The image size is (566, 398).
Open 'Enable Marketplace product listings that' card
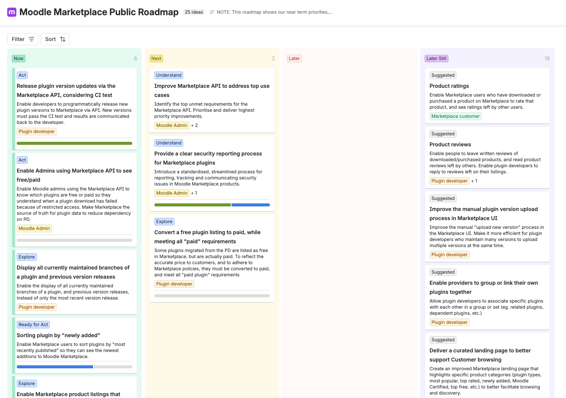tap(75, 387)
